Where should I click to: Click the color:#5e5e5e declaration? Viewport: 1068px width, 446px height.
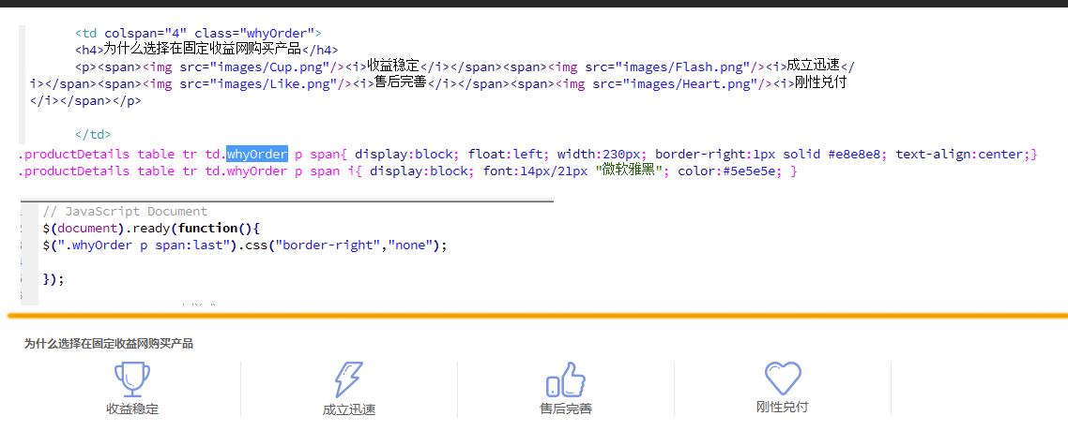(730, 171)
